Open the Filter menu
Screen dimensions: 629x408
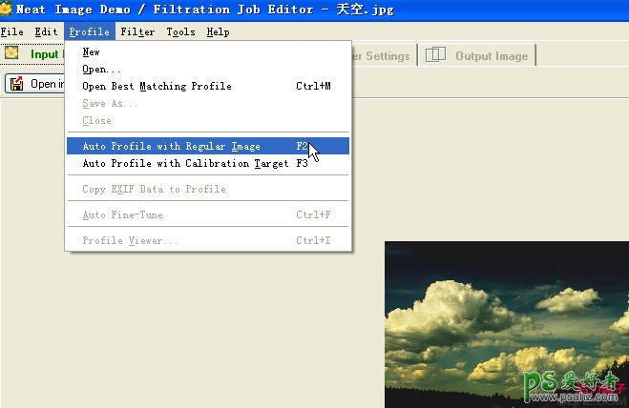pyautogui.click(x=137, y=31)
